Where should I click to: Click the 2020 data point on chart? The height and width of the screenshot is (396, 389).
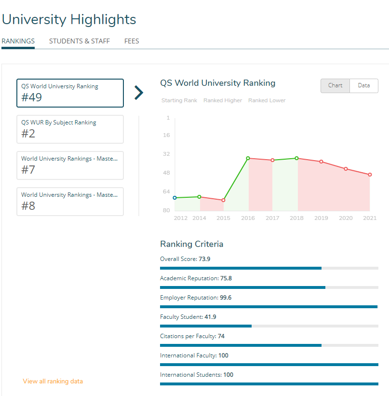[x=346, y=169]
